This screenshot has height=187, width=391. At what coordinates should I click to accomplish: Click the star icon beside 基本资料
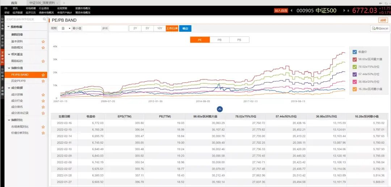coord(43,42)
